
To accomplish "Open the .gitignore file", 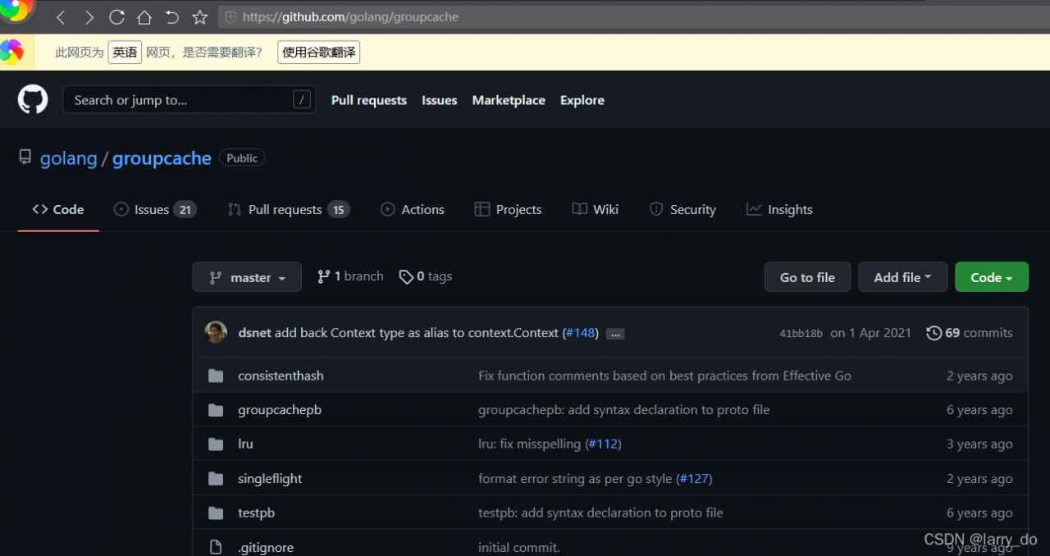I will tap(266, 547).
